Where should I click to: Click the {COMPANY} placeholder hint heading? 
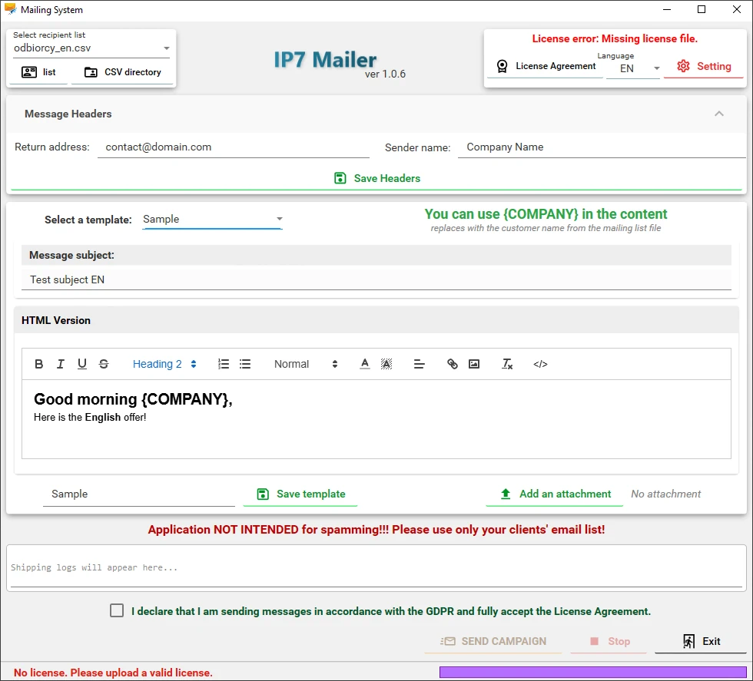546,214
